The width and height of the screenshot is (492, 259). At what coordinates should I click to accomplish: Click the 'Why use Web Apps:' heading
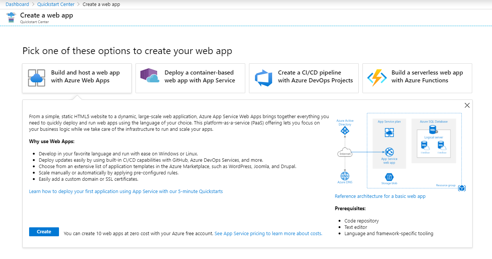[x=52, y=142]
